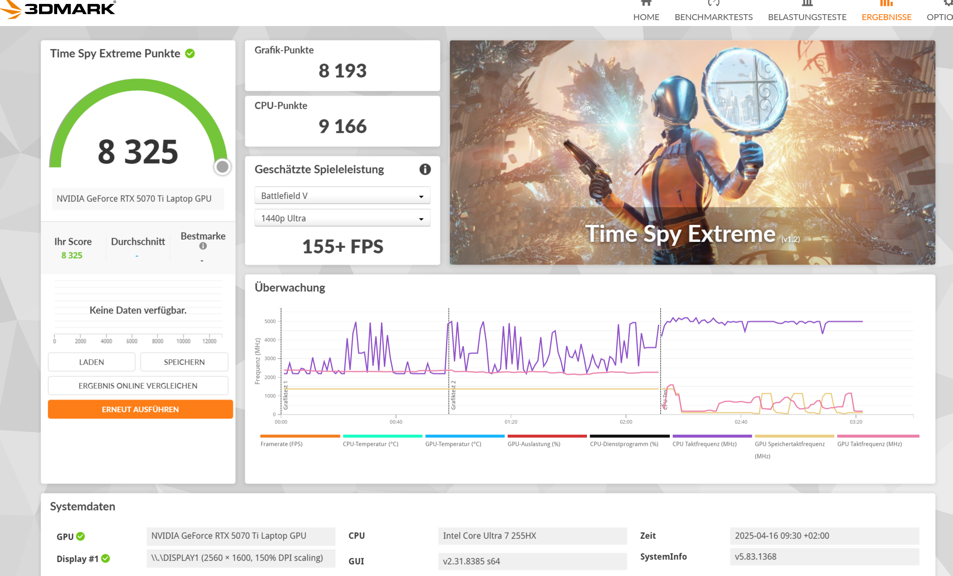
Task: Open the BENCHMARKTESTS tab
Action: (x=713, y=17)
